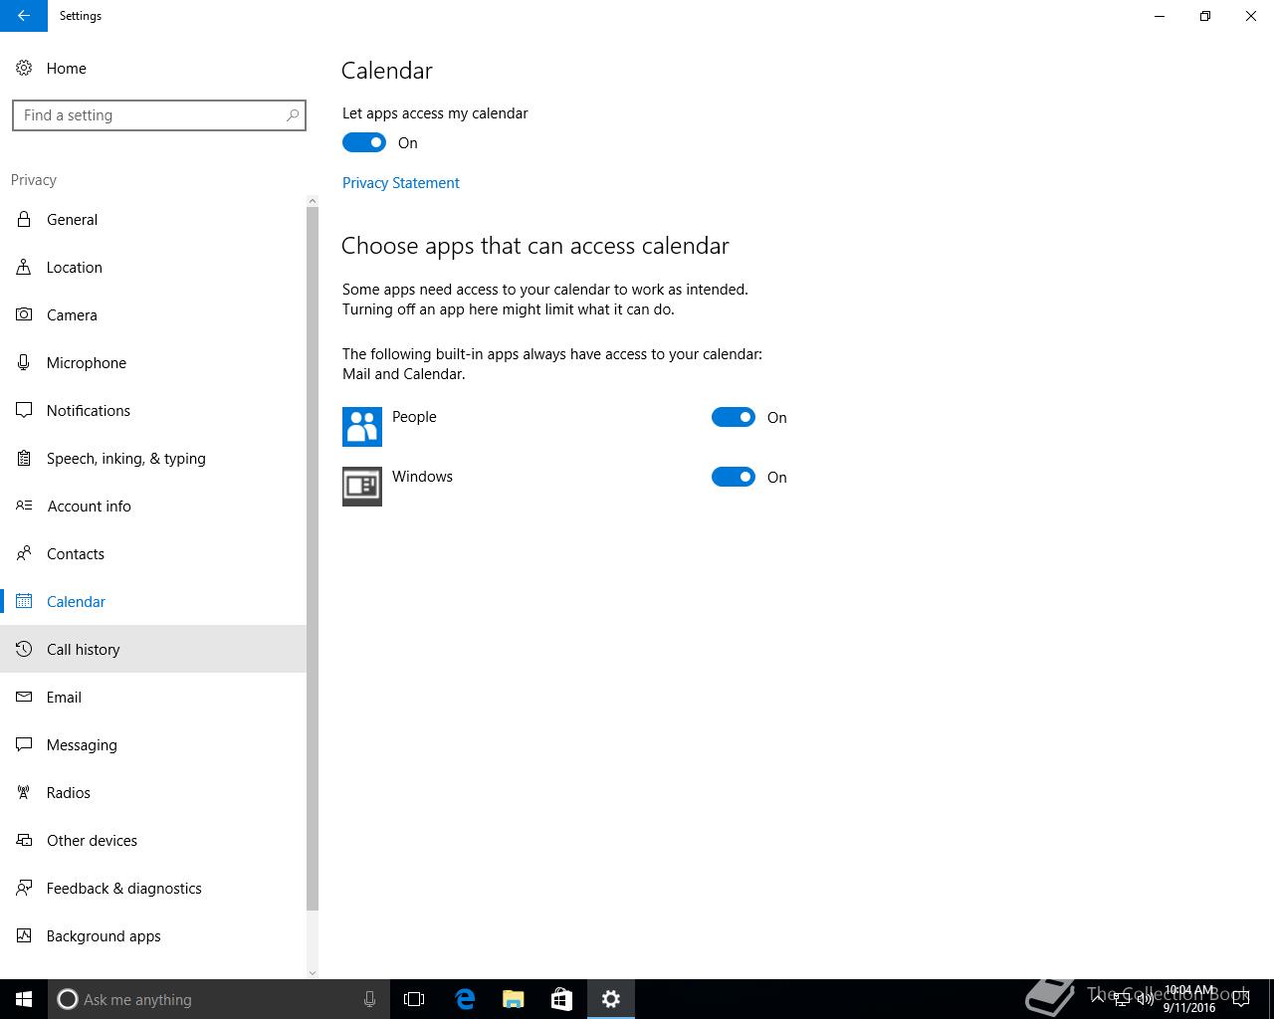This screenshot has height=1019, width=1274.
Task: Select the Account info icon
Action: pos(24,506)
